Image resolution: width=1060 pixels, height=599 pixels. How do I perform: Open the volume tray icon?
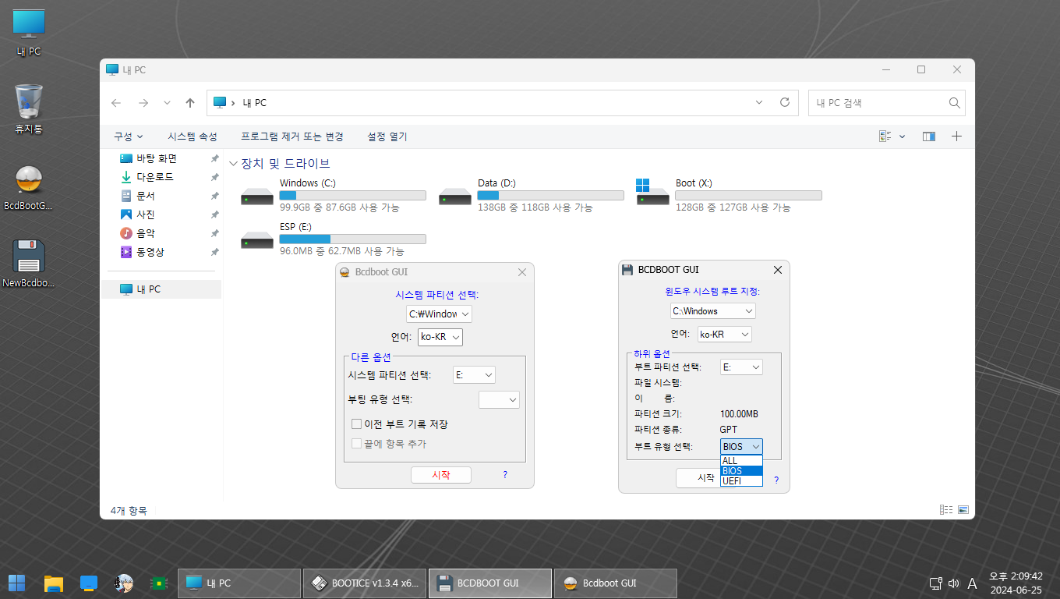(x=954, y=583)
